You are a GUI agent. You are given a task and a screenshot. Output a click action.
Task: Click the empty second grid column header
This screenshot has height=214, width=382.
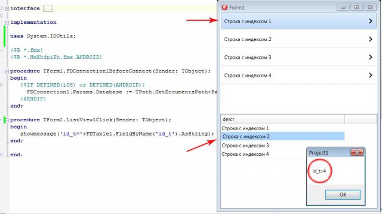point(361,119)
